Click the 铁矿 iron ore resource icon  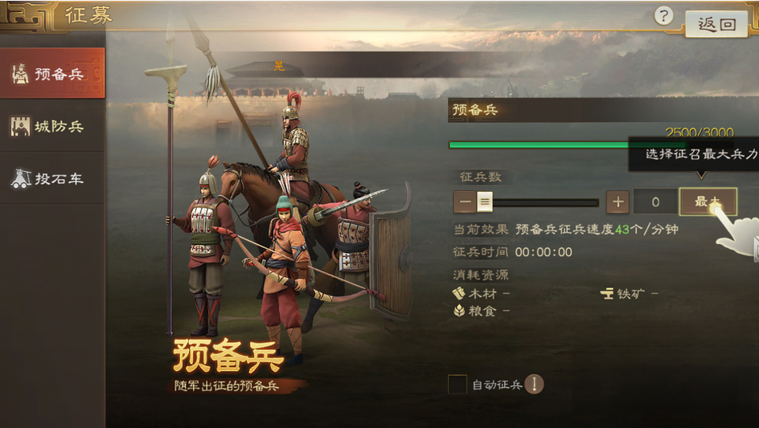[607, 293]
